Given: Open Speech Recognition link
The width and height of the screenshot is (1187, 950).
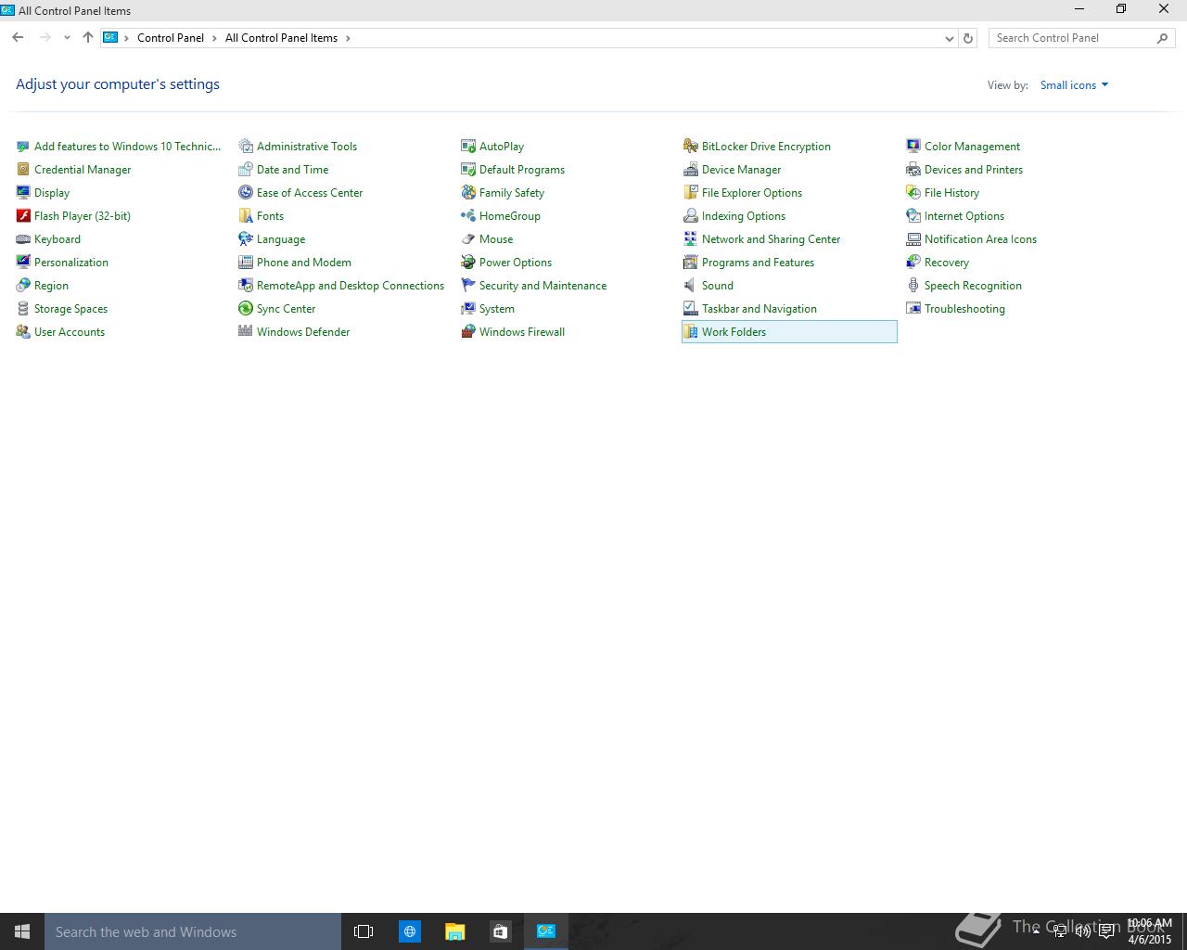Looking at the screenshot, I should pos(973,285).
